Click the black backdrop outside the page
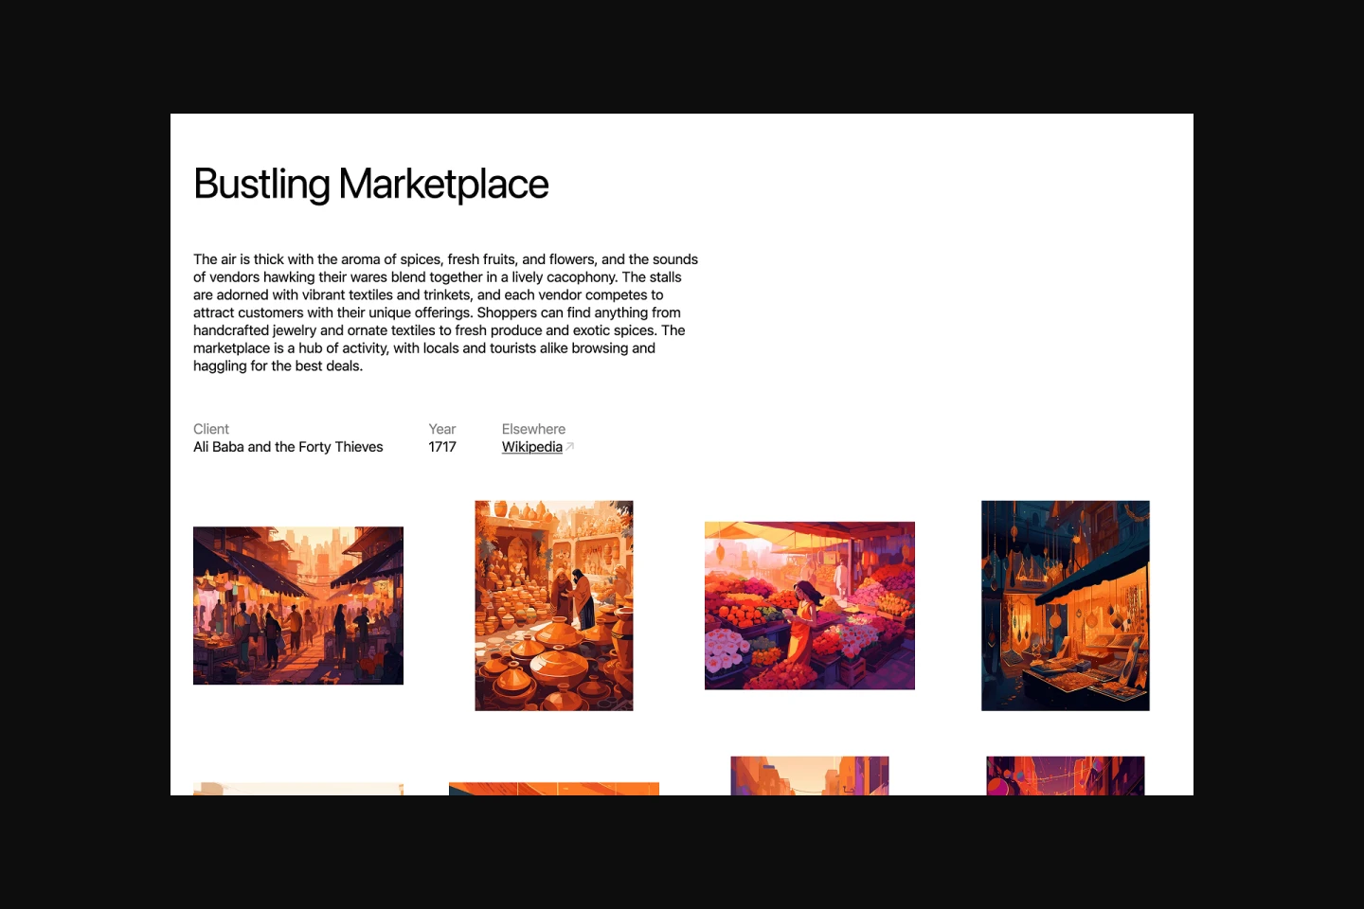1364x909 pixels. coord(85,454)
